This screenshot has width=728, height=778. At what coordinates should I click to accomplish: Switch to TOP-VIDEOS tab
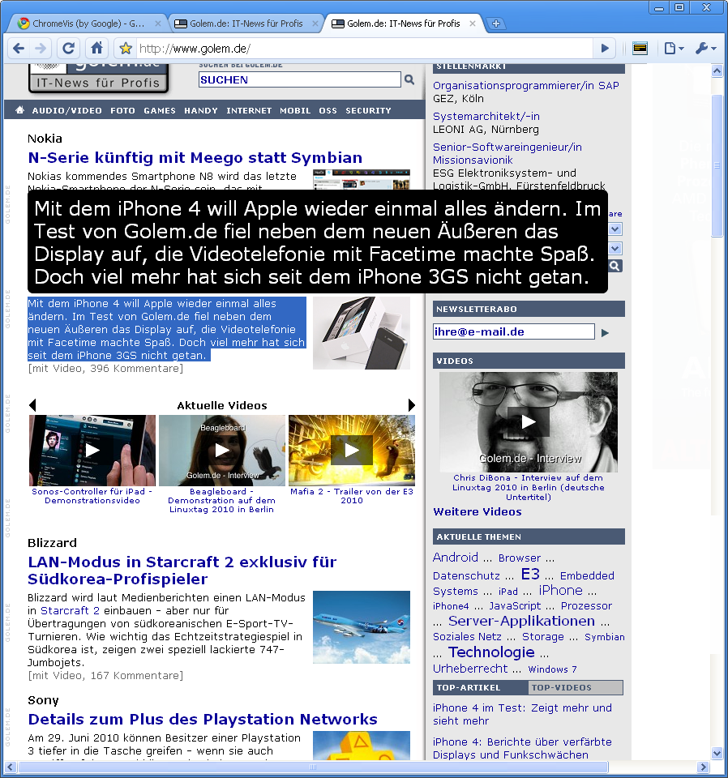pyautogui.click(x=575, y=688)
